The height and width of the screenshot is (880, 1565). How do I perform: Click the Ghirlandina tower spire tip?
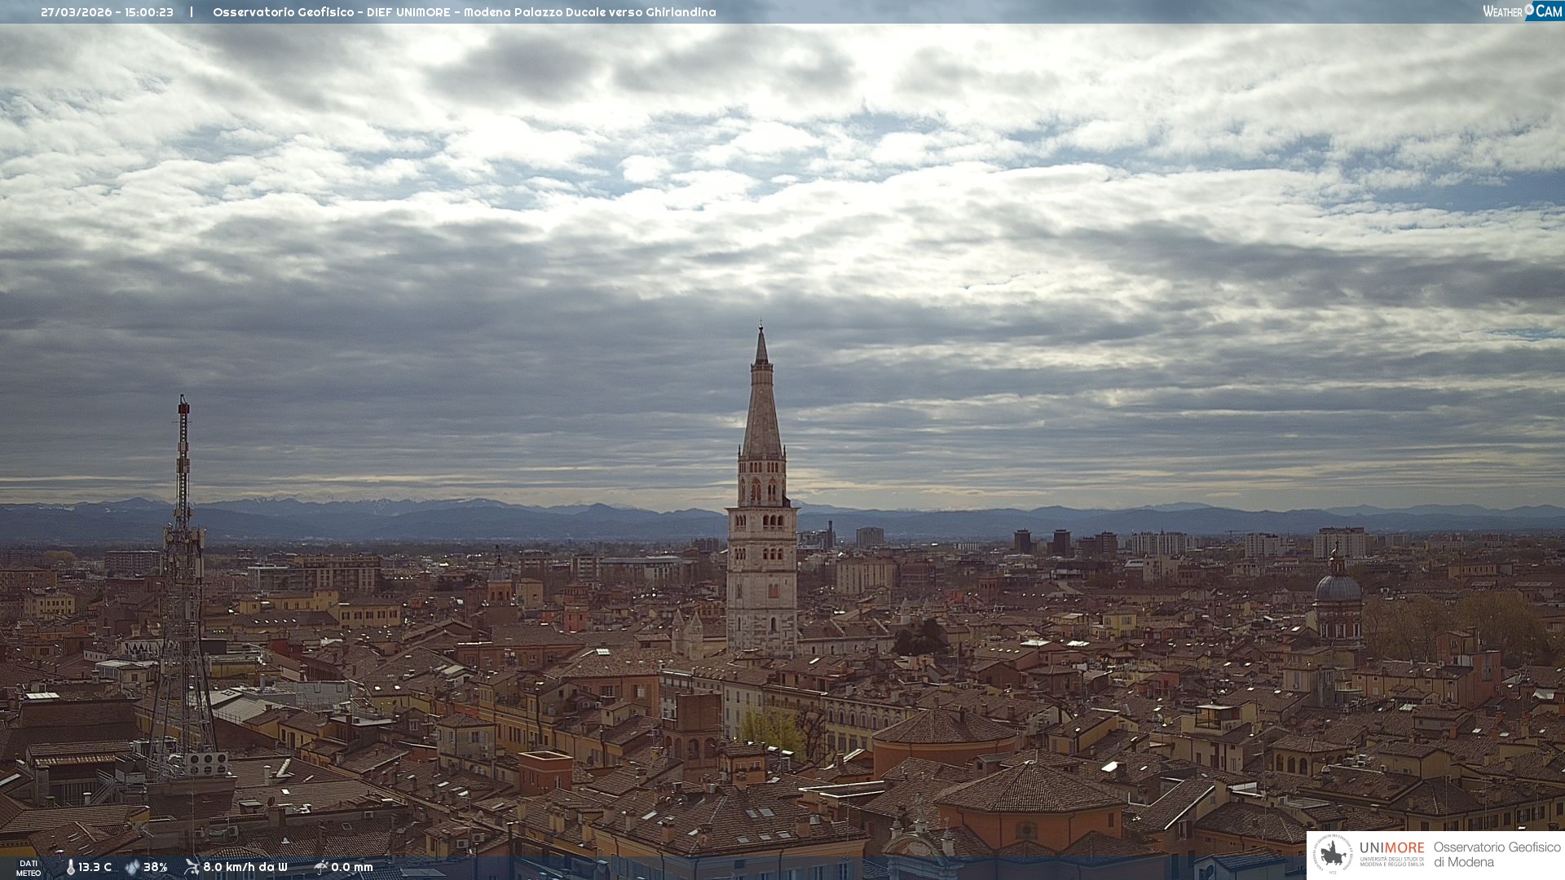[x=761, y=330]
